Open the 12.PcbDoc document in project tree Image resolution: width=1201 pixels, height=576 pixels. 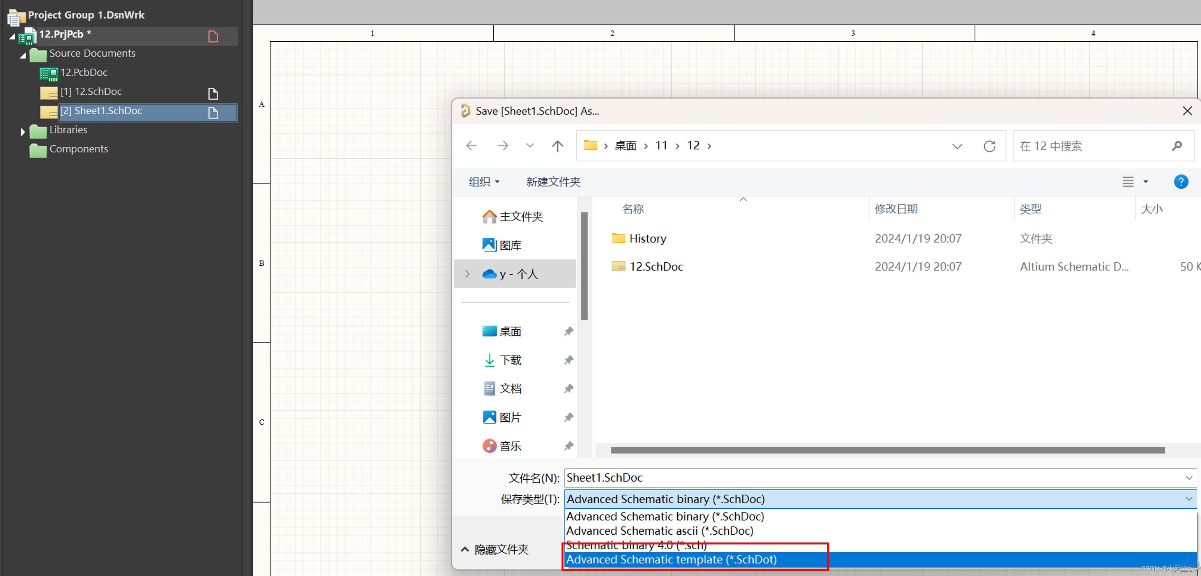[84, 73]
